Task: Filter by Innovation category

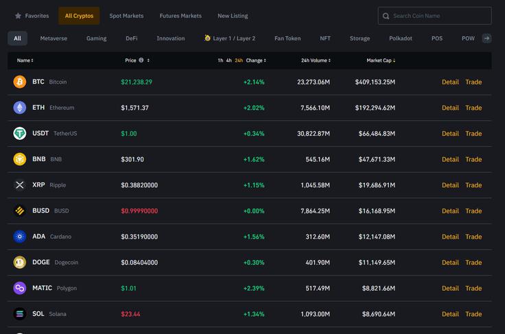Action: pos(171,38)
